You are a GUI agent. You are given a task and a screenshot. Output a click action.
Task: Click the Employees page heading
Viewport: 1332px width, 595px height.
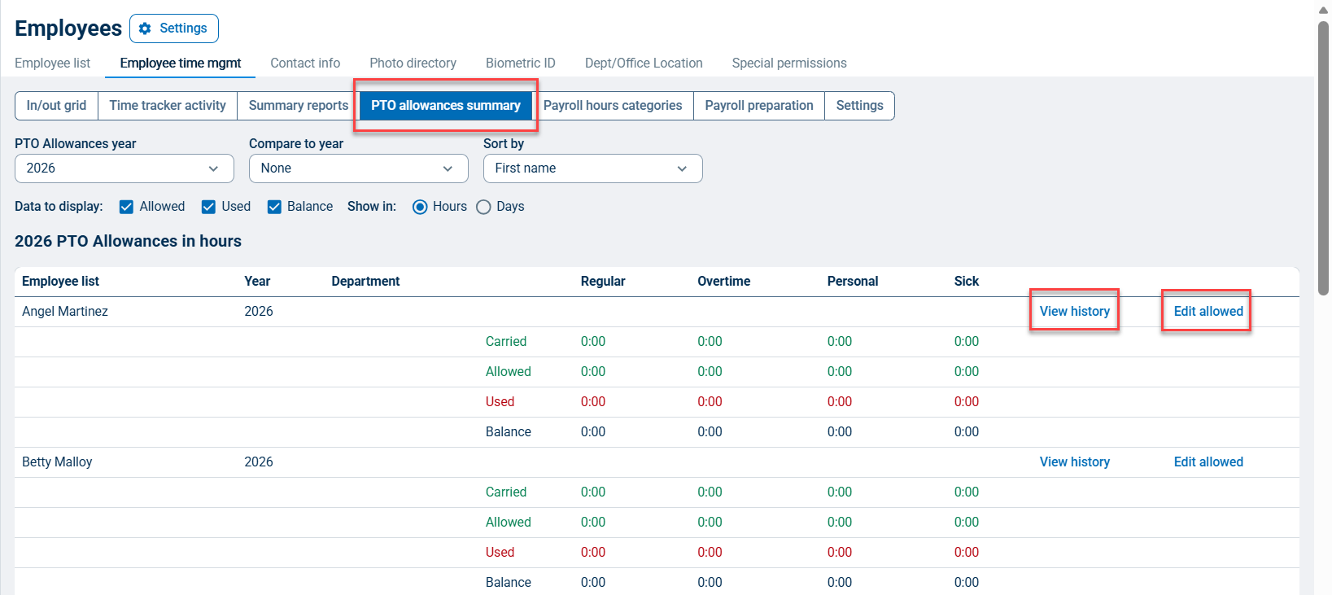click(x=68, y=28)
